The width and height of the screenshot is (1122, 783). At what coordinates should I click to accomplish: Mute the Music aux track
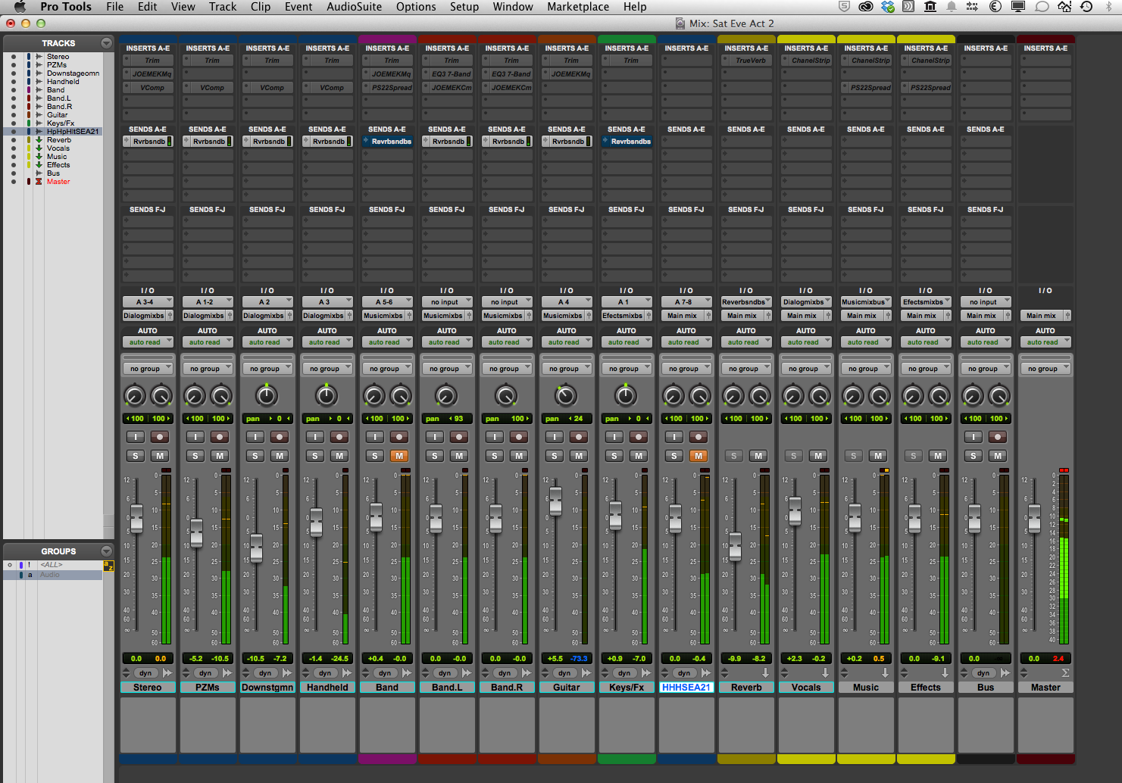point(877,456)
